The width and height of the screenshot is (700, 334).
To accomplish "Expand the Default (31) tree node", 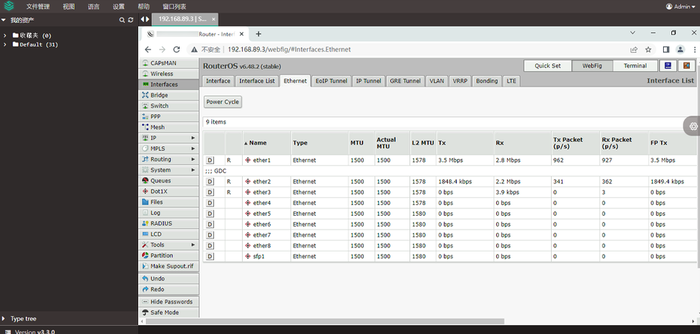I will click(x=5, y=44).
